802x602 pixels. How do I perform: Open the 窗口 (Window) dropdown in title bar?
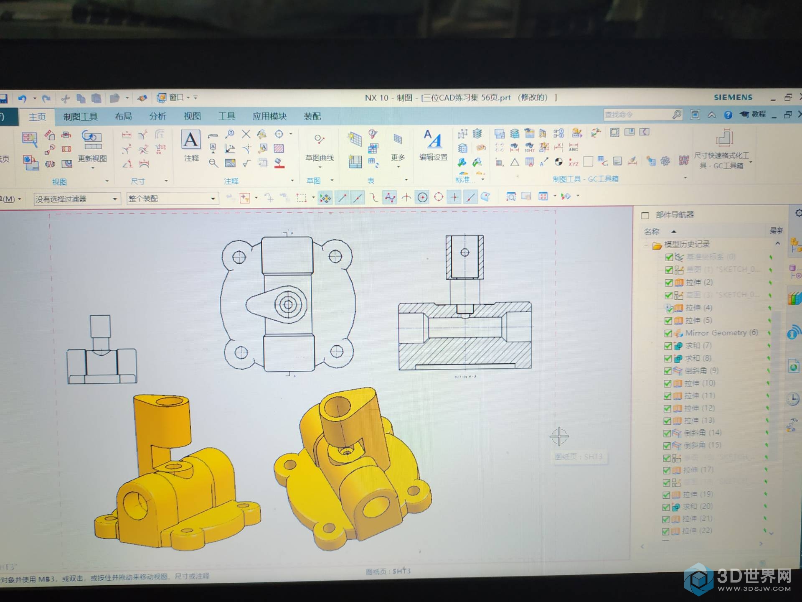pyautogui.click(x=177, y=97)
